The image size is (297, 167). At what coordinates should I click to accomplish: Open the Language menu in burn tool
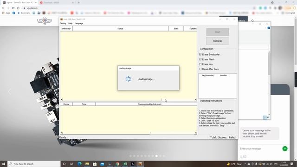pyautogui.click(x=79, y=23)
